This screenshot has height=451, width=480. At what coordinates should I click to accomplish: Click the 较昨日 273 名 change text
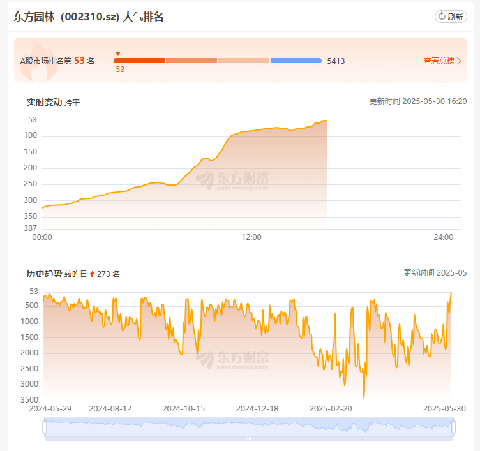tap(92, 274)
